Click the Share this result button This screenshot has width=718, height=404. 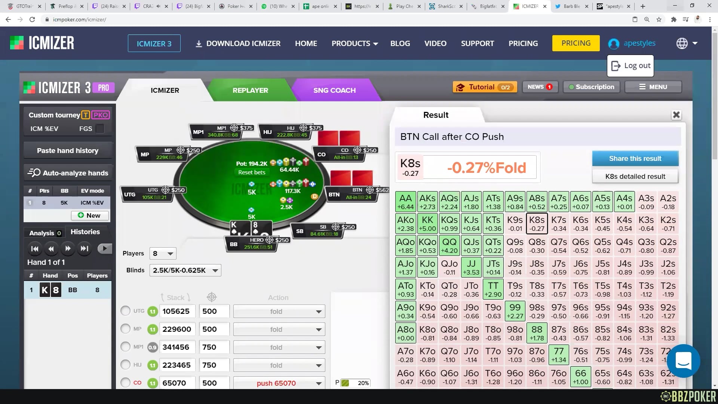635,158
